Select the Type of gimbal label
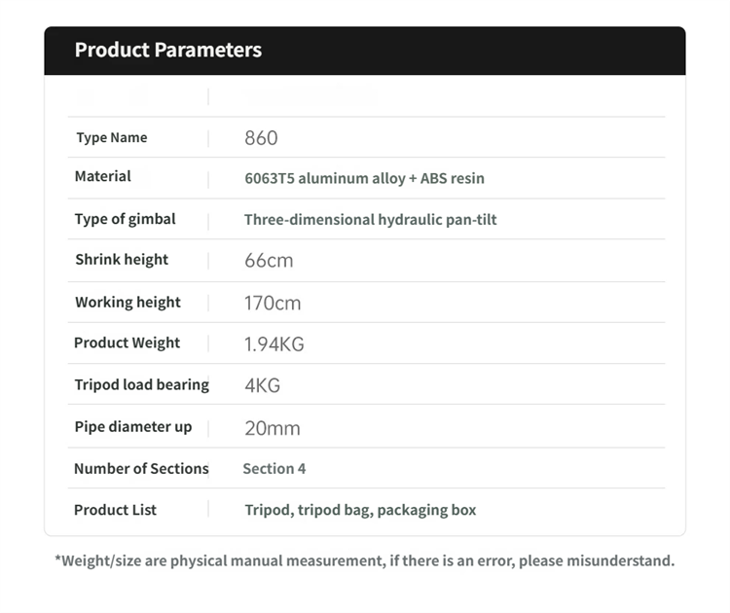Image resolution: width=730 pixels, height=613 pixels. click(x=126, y=219)
